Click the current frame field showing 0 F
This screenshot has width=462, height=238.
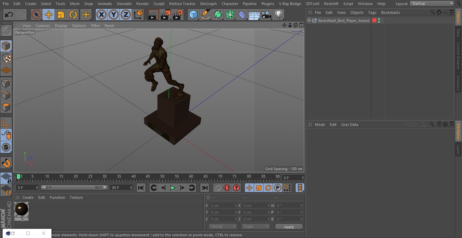(293, 178)
